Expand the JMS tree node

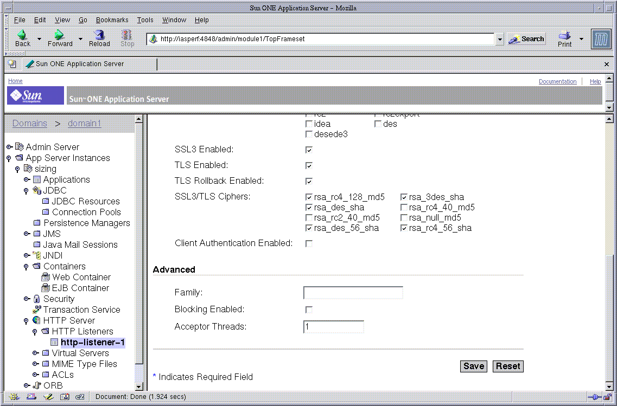click(x=27, y=234)
